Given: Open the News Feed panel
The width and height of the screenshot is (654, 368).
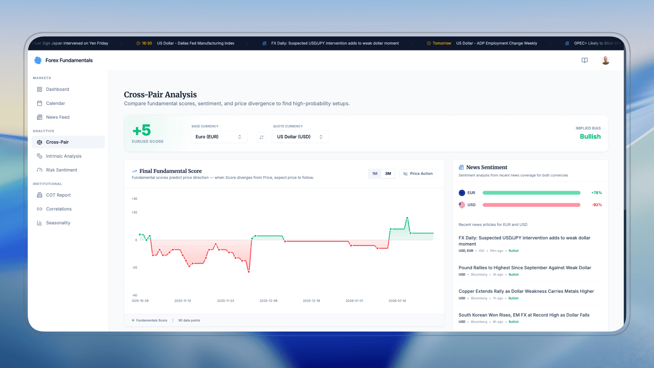Looking at the screenshot, I should 58,117.
